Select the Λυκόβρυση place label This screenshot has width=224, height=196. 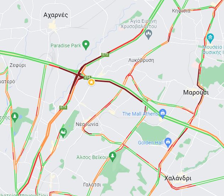click(x=141, y=60)
